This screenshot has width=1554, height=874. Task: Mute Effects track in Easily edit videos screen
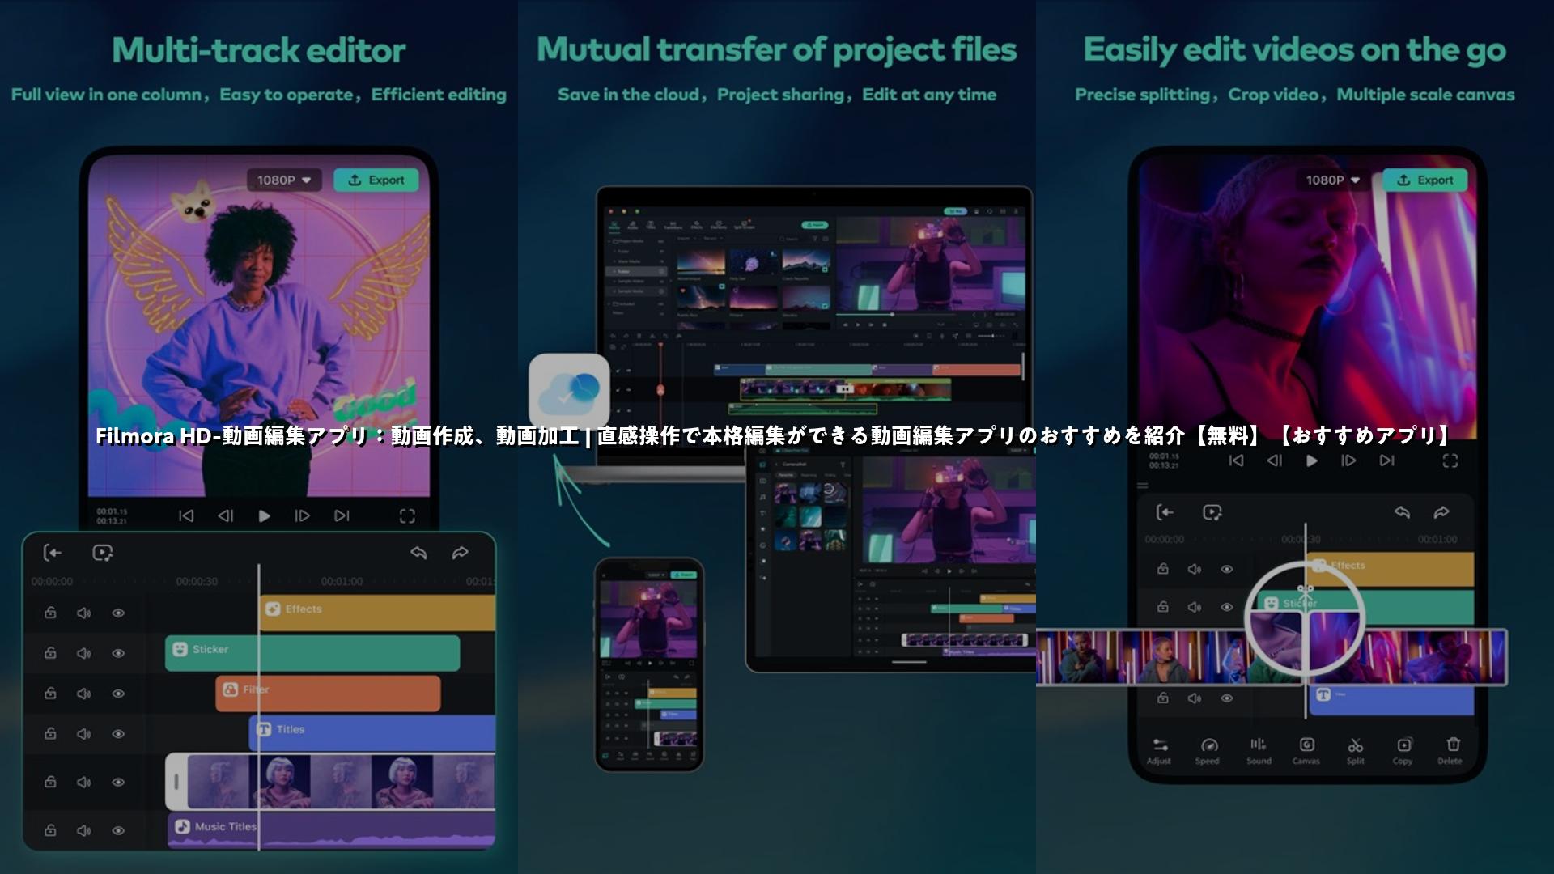[1195, 569]
